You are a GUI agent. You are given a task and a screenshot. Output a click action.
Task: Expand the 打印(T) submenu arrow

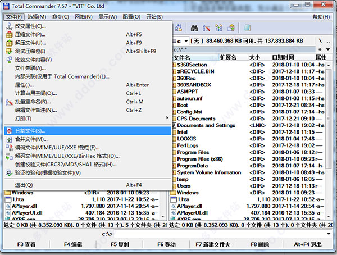point(167,117)
